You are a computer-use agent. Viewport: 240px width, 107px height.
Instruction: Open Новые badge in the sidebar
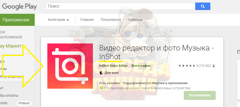click(x=24, y=103)
